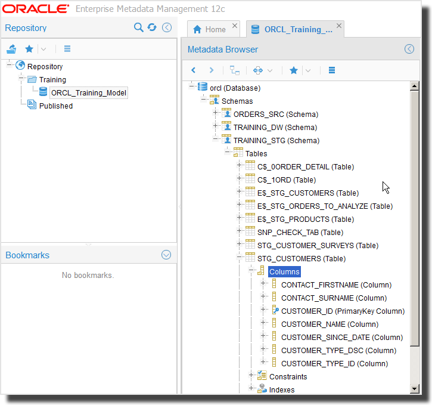Click the star bookmark icon in Repository toolbar

pos(29,49)
